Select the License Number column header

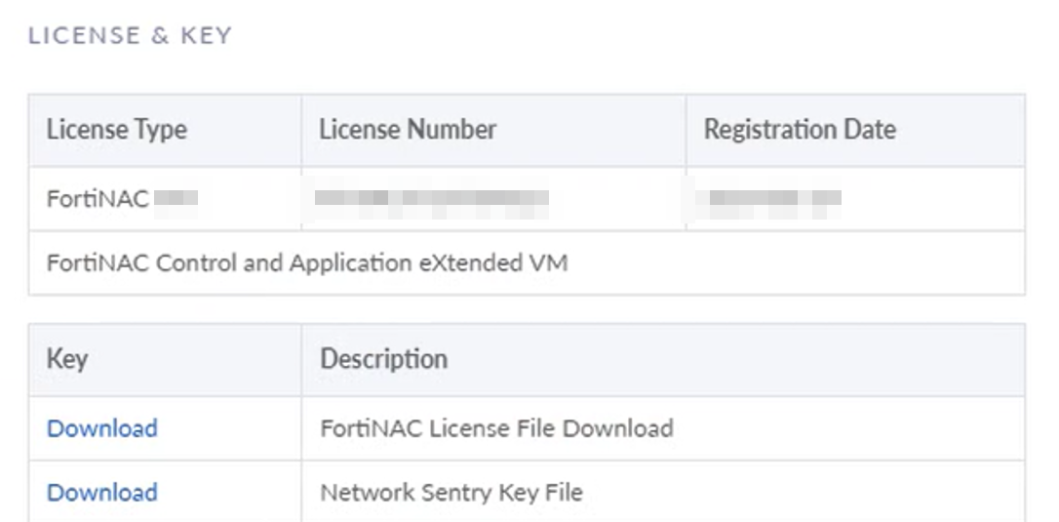(408, 130)
